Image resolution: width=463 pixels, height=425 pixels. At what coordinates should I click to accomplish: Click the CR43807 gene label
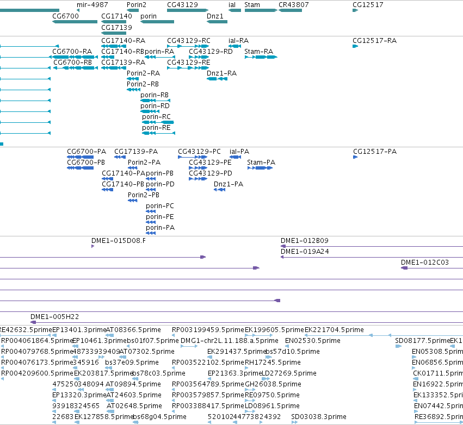click(293, 5)
